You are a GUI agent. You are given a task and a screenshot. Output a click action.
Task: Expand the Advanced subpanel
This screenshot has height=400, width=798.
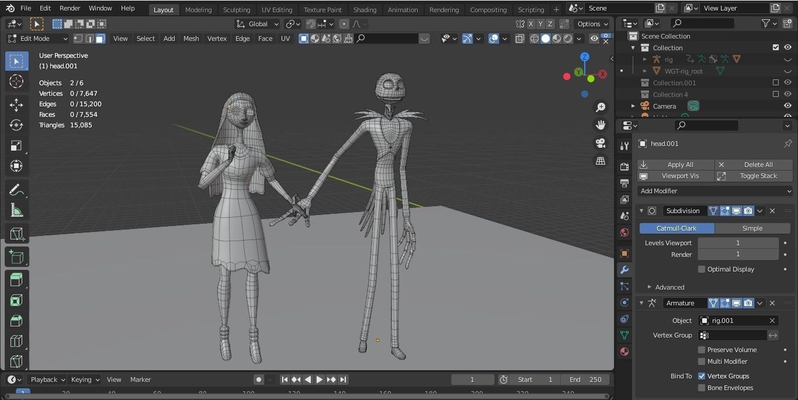pyautogui.click(x=669, y=287)
